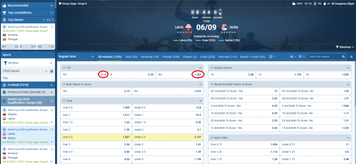356x164 pixels.
Task: Collapse the Asian Total market panel
Action: (x=348, y=138)
